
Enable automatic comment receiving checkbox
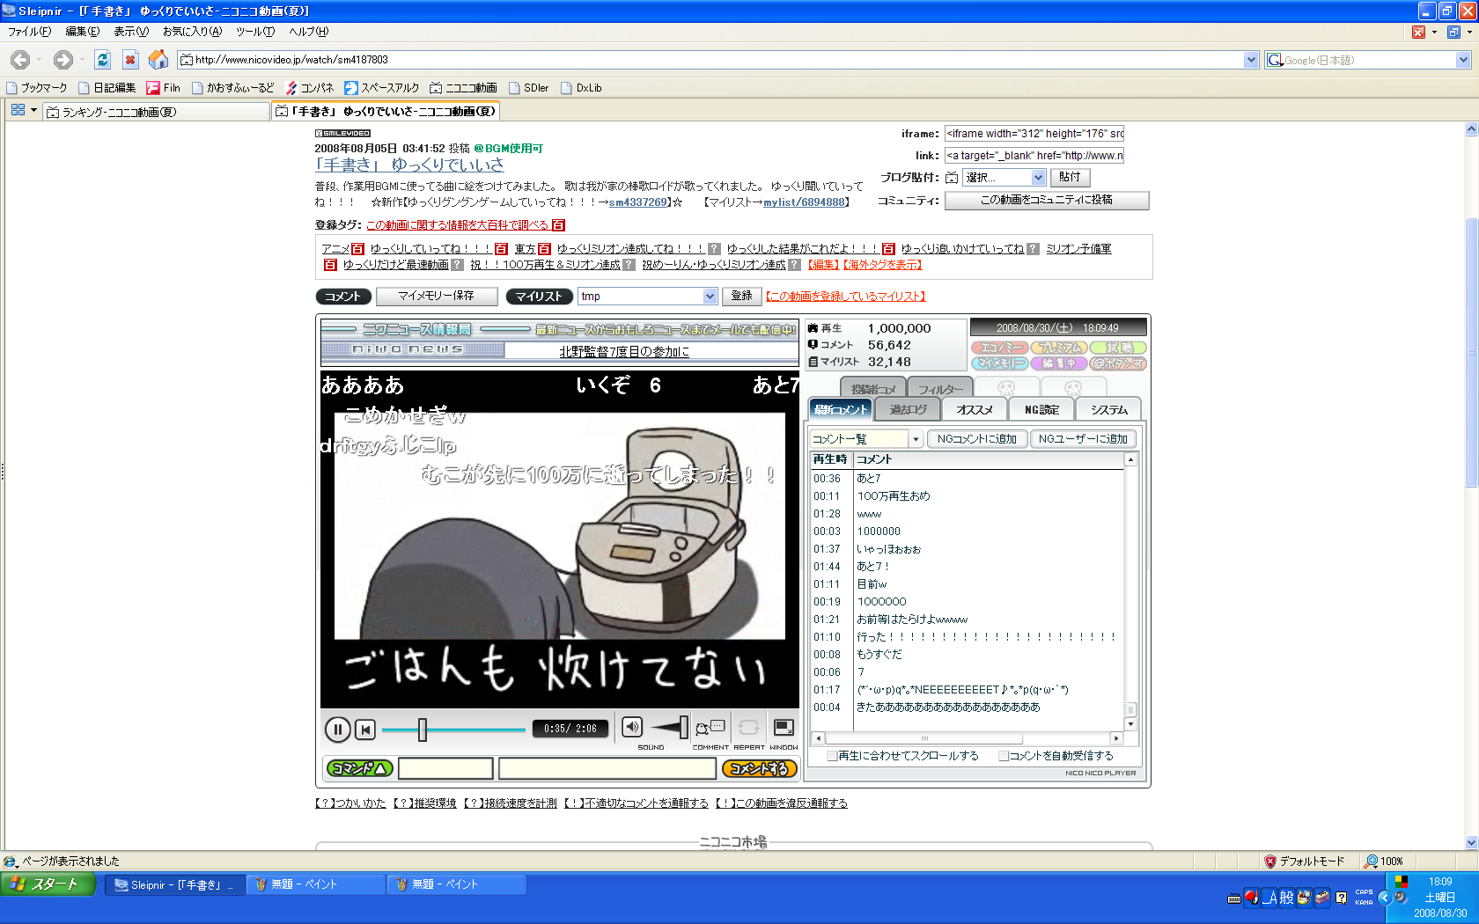(x=1003, y=756)
